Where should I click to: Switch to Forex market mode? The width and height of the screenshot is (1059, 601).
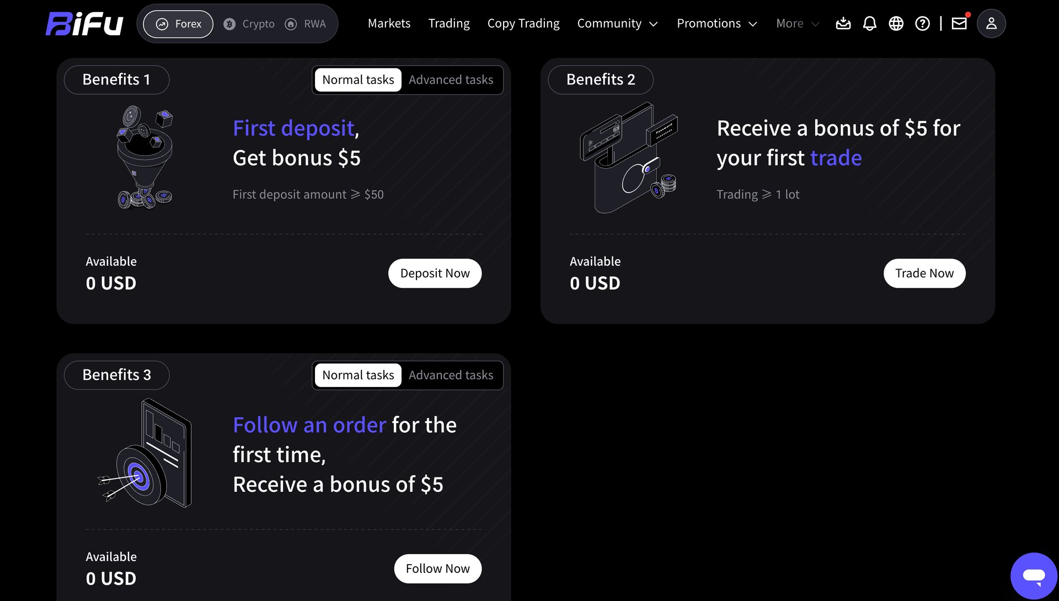click(178, 24)
